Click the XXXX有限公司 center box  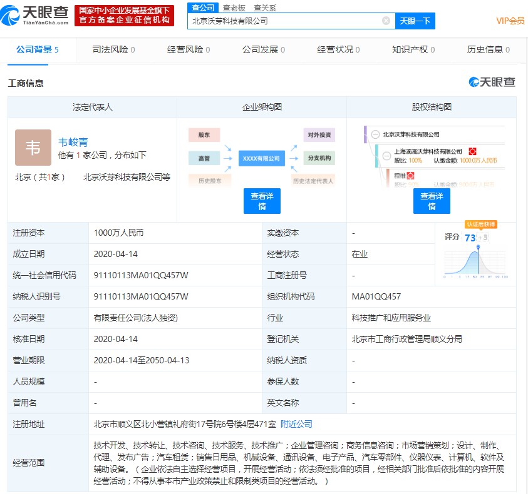262,158
